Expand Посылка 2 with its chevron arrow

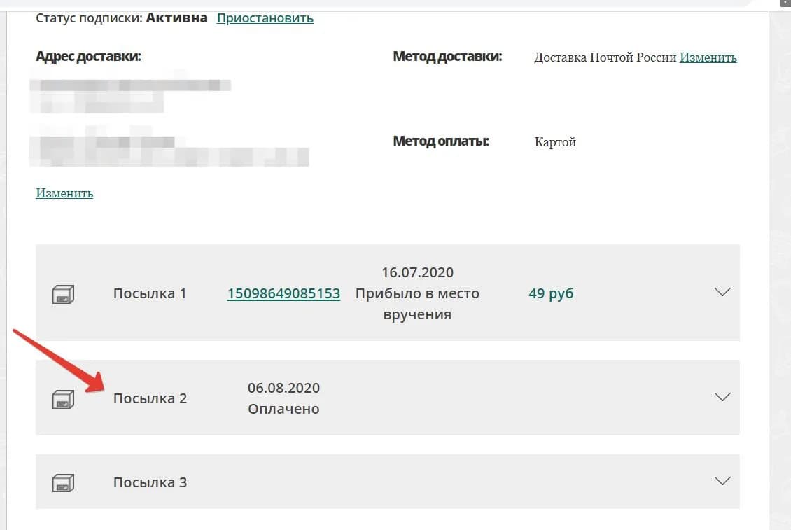[722, 397]
